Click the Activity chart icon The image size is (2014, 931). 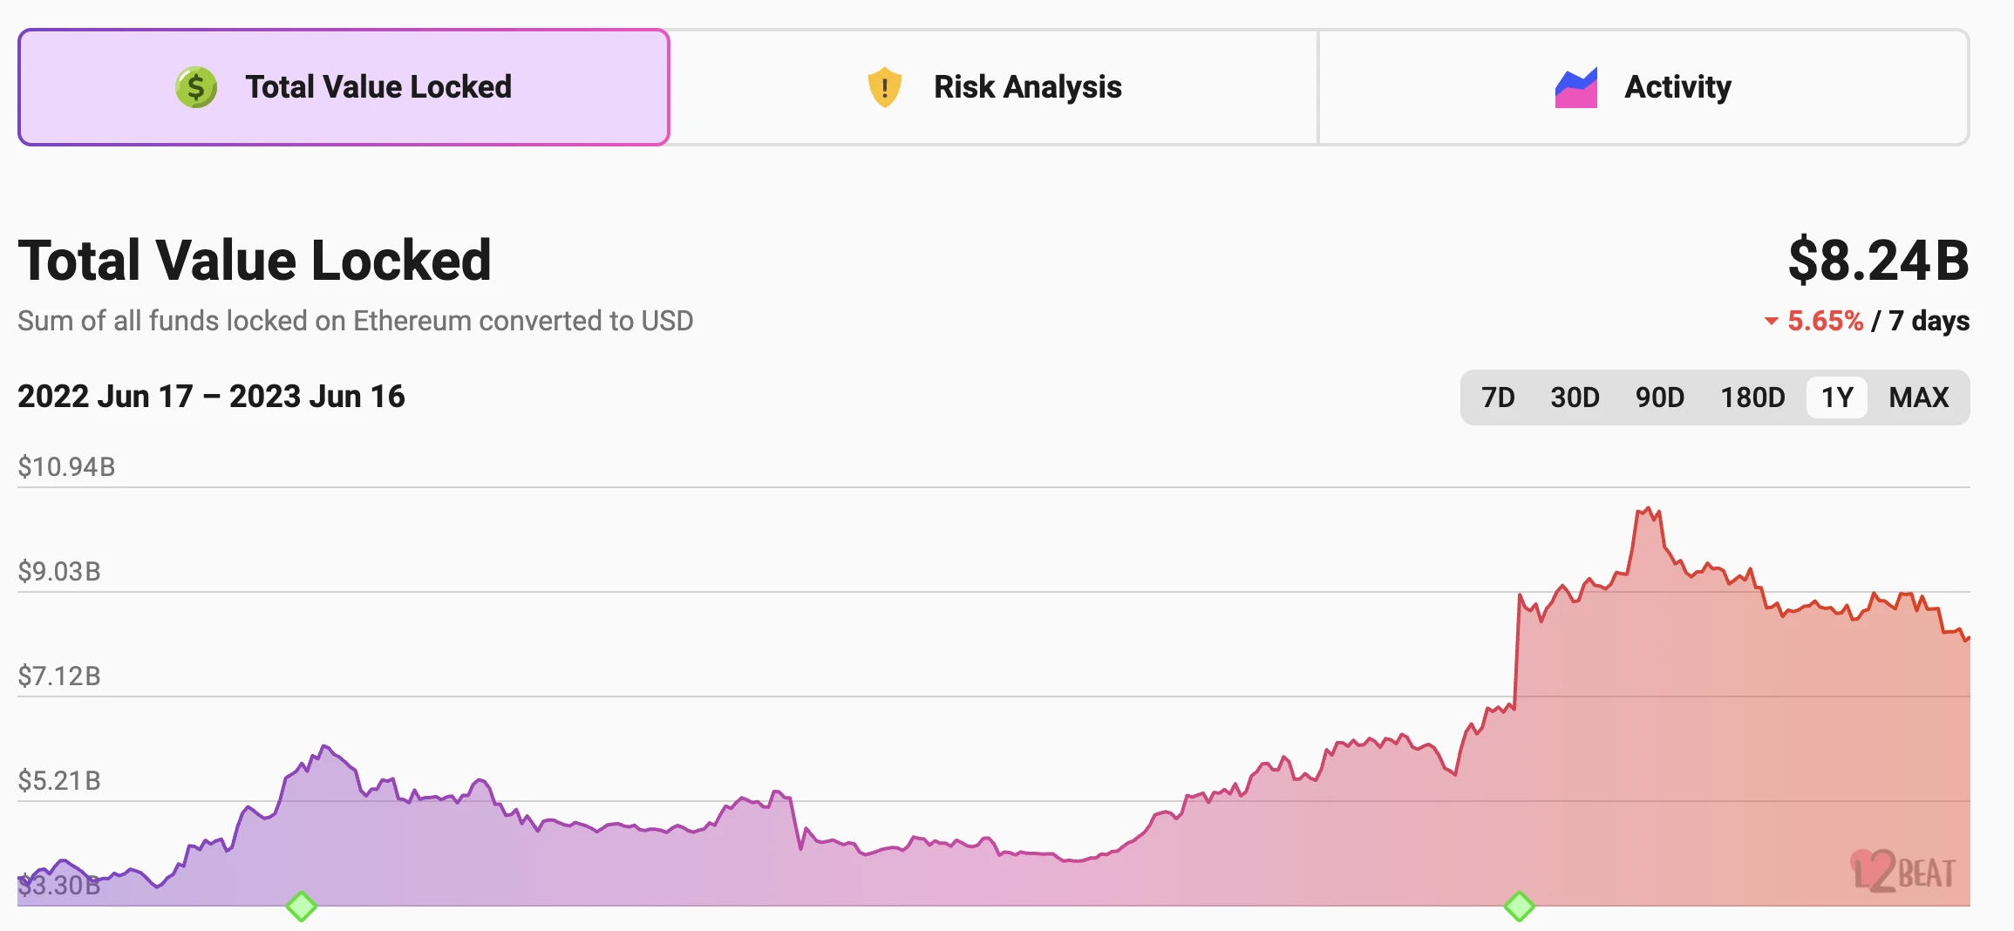[x=1575, y=87]
